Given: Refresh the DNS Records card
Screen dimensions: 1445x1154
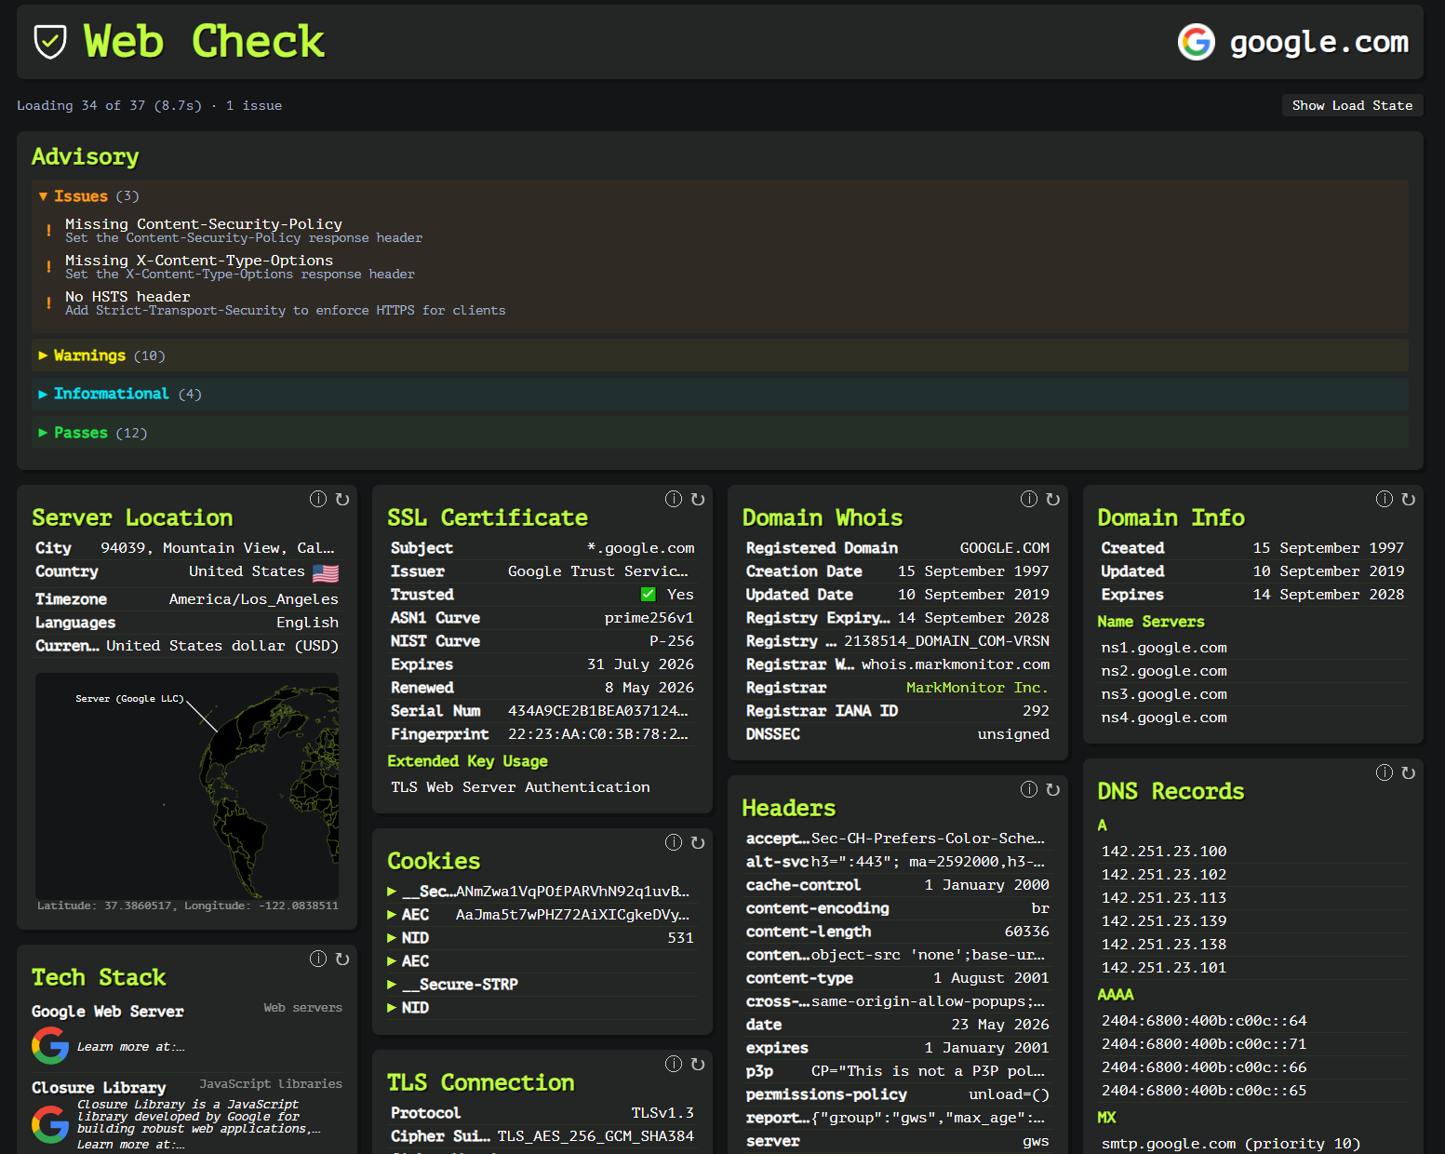Looking at the screenshot, I should (x=1409, y=773).
